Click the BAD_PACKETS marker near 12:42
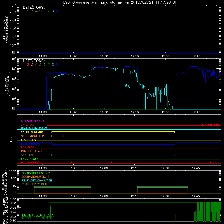Viewport: 224px width, 224px height. coord(190,162)
